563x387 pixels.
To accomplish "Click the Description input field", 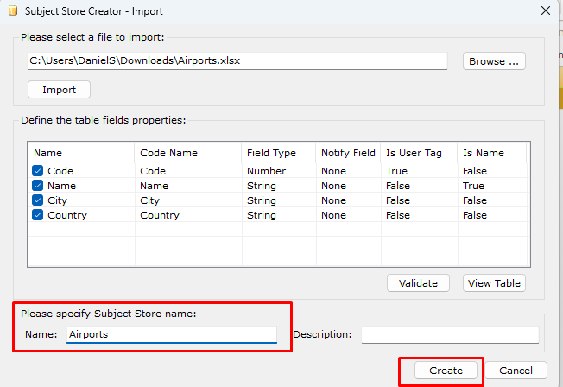I will [450, 334].
